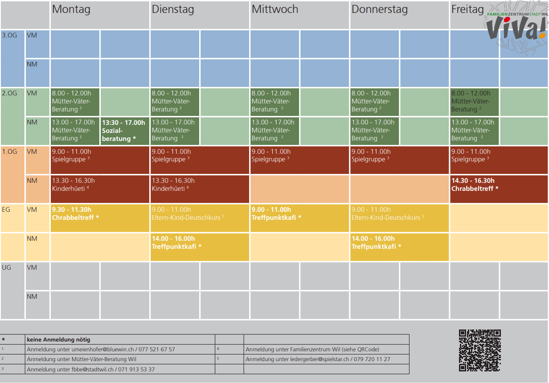Click the umeienhofer@bluewin.ch registration contact
The image size is (549, 383).
point(101,350)
